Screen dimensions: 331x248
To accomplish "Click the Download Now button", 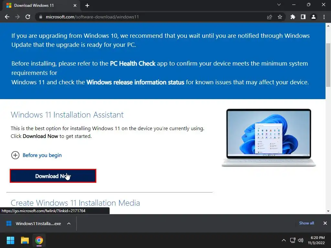I will pos(53,176).
